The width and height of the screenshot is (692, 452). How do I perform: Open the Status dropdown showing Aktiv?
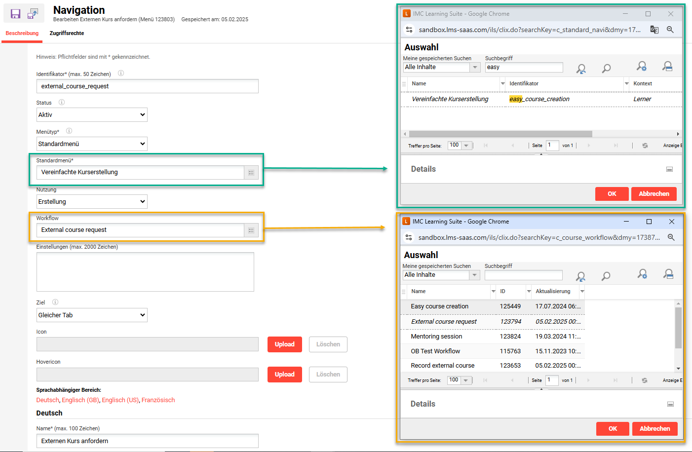coord(92,115)
